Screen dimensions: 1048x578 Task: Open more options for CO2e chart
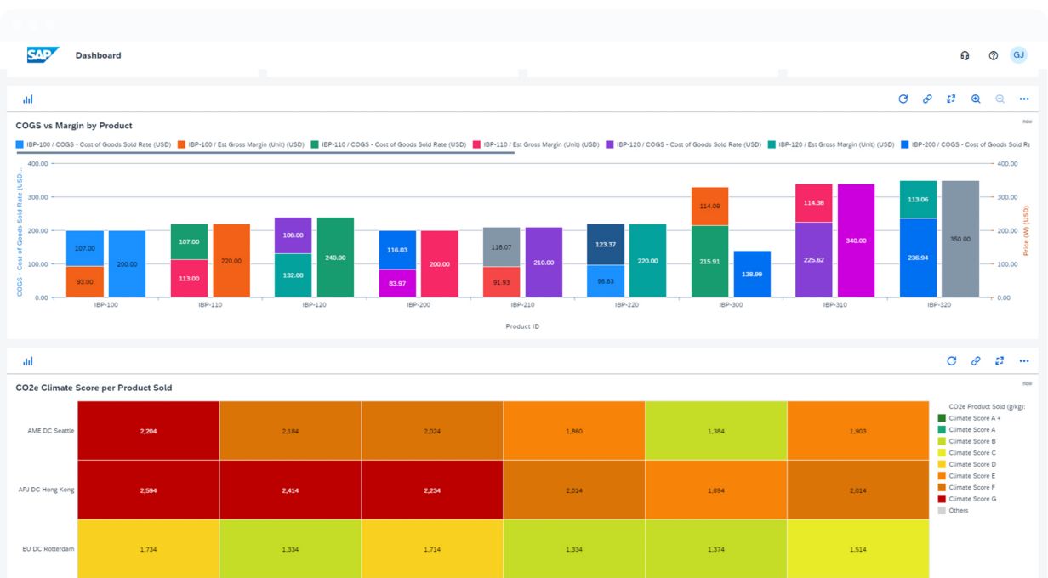click(x=1024, y=361)
